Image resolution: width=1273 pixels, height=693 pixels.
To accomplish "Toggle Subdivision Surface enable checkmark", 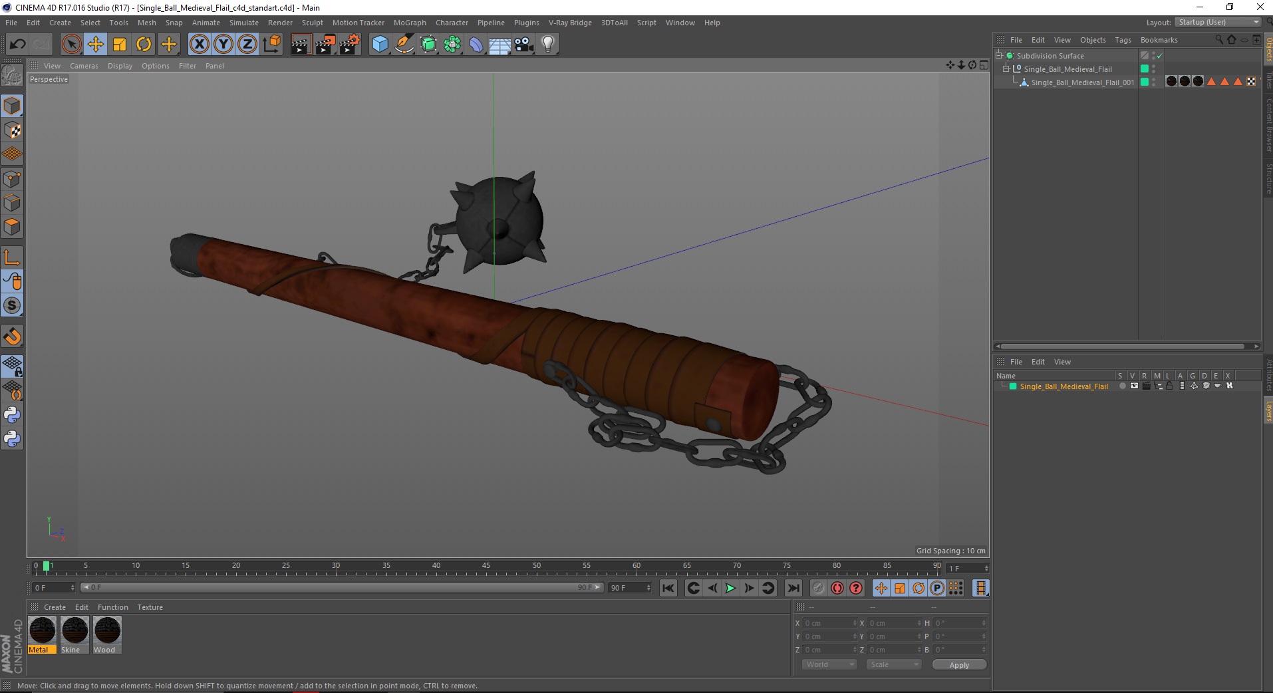I will 1159,56.
